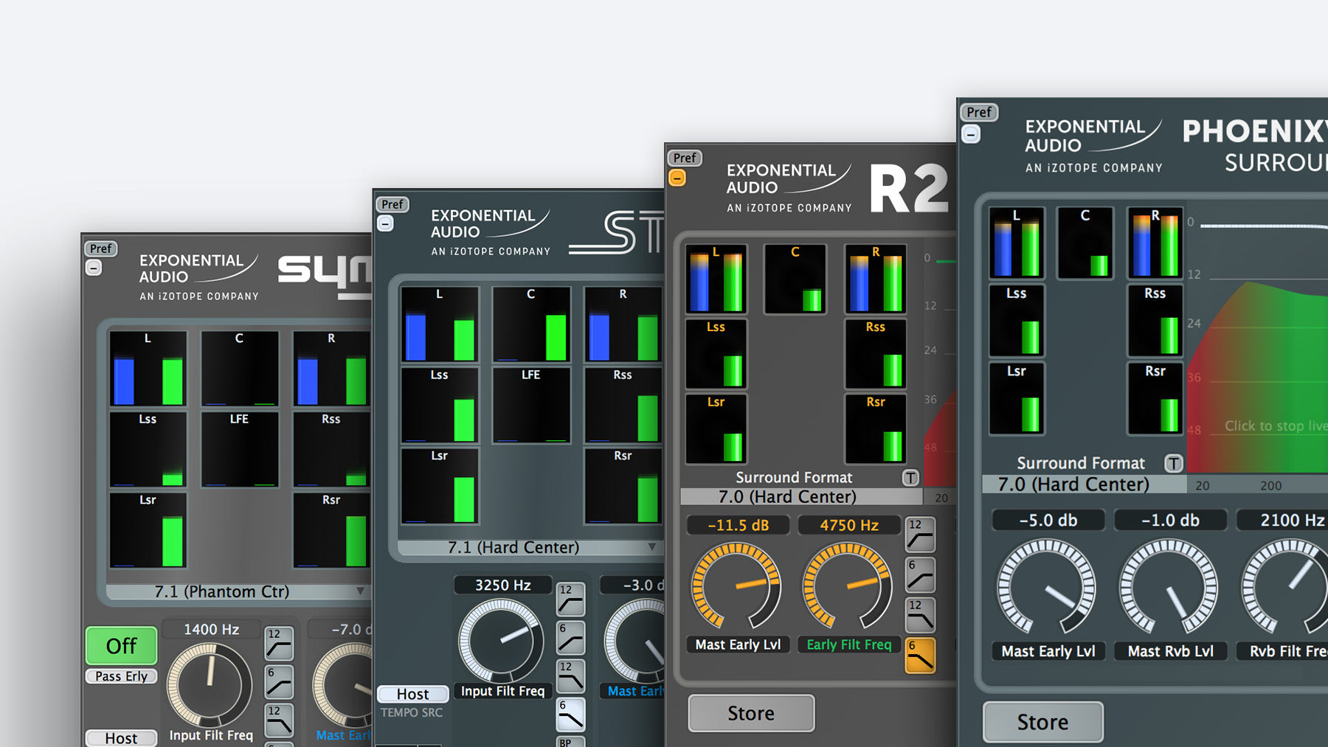Select 6 dB high-pass filter icon in Stratus

click(570, 638)
